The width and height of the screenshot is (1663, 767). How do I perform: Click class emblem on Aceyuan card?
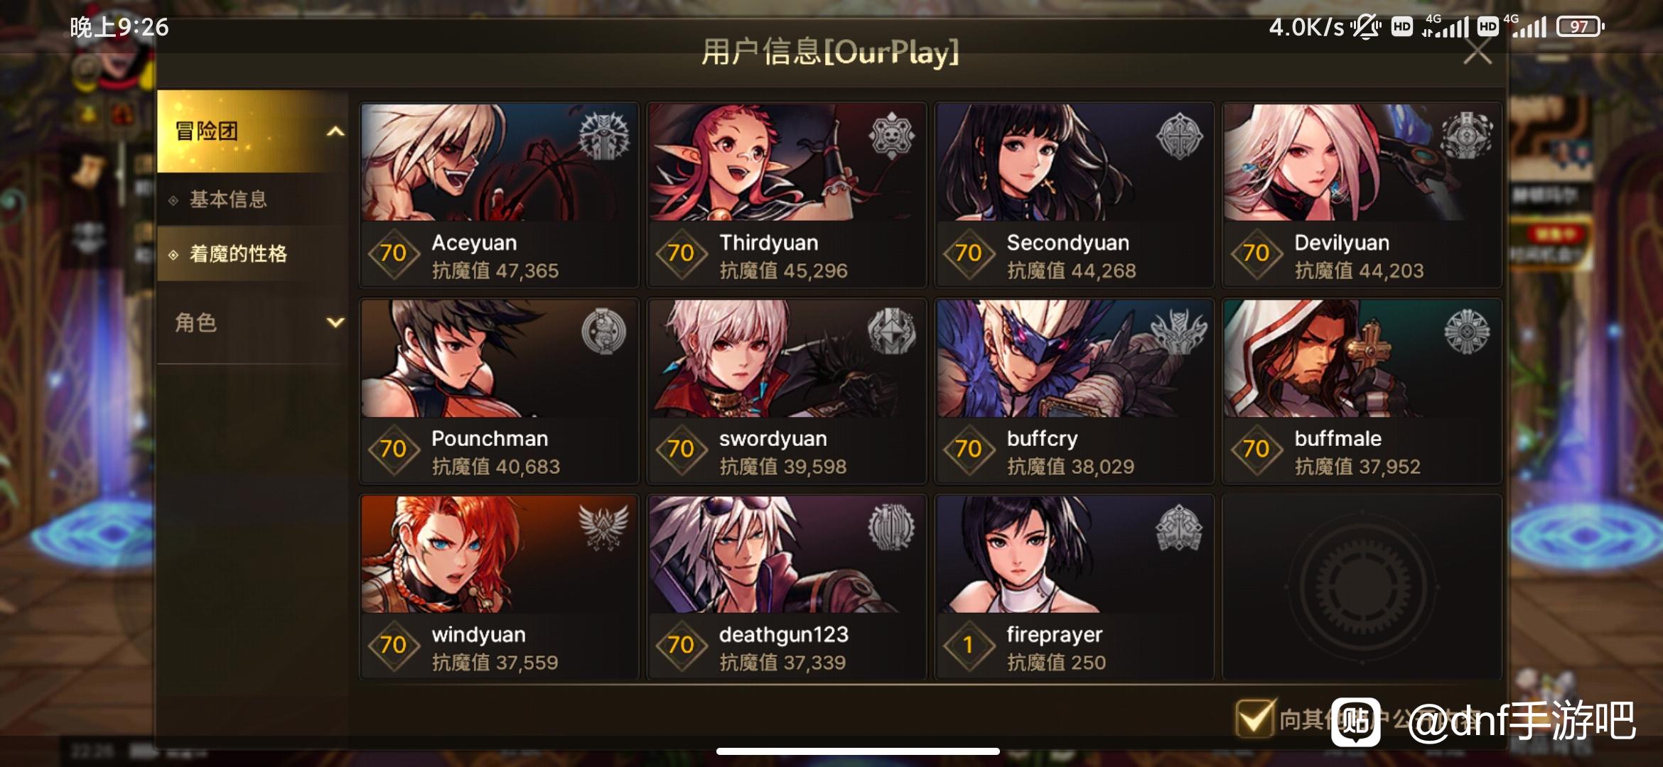604,135
